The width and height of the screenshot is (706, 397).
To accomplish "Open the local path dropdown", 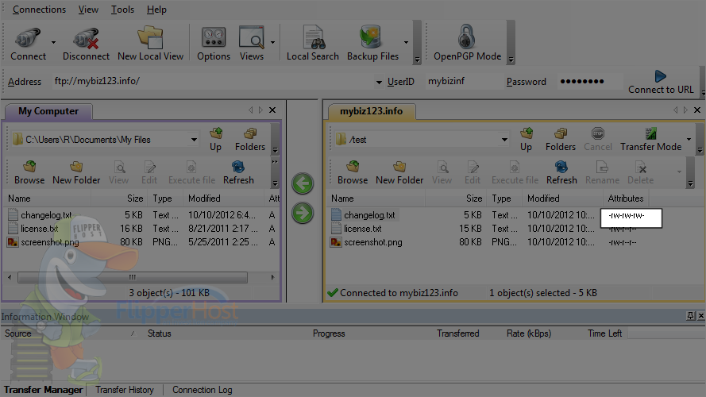I will pyautogui.click(x=194, y=140).
